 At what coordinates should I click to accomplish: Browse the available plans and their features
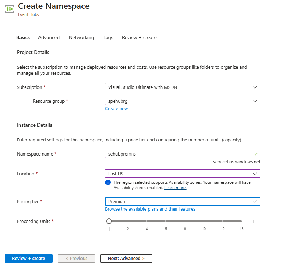pos(150,209)
